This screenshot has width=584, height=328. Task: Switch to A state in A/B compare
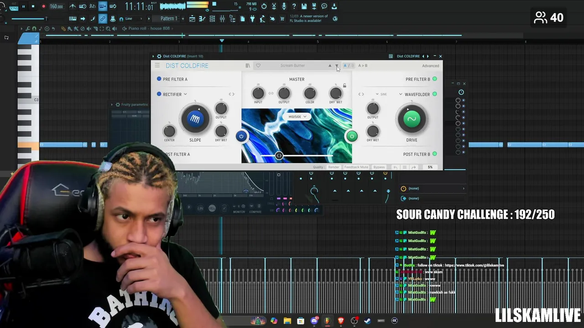pyautogui.click(x=345, y=66)
